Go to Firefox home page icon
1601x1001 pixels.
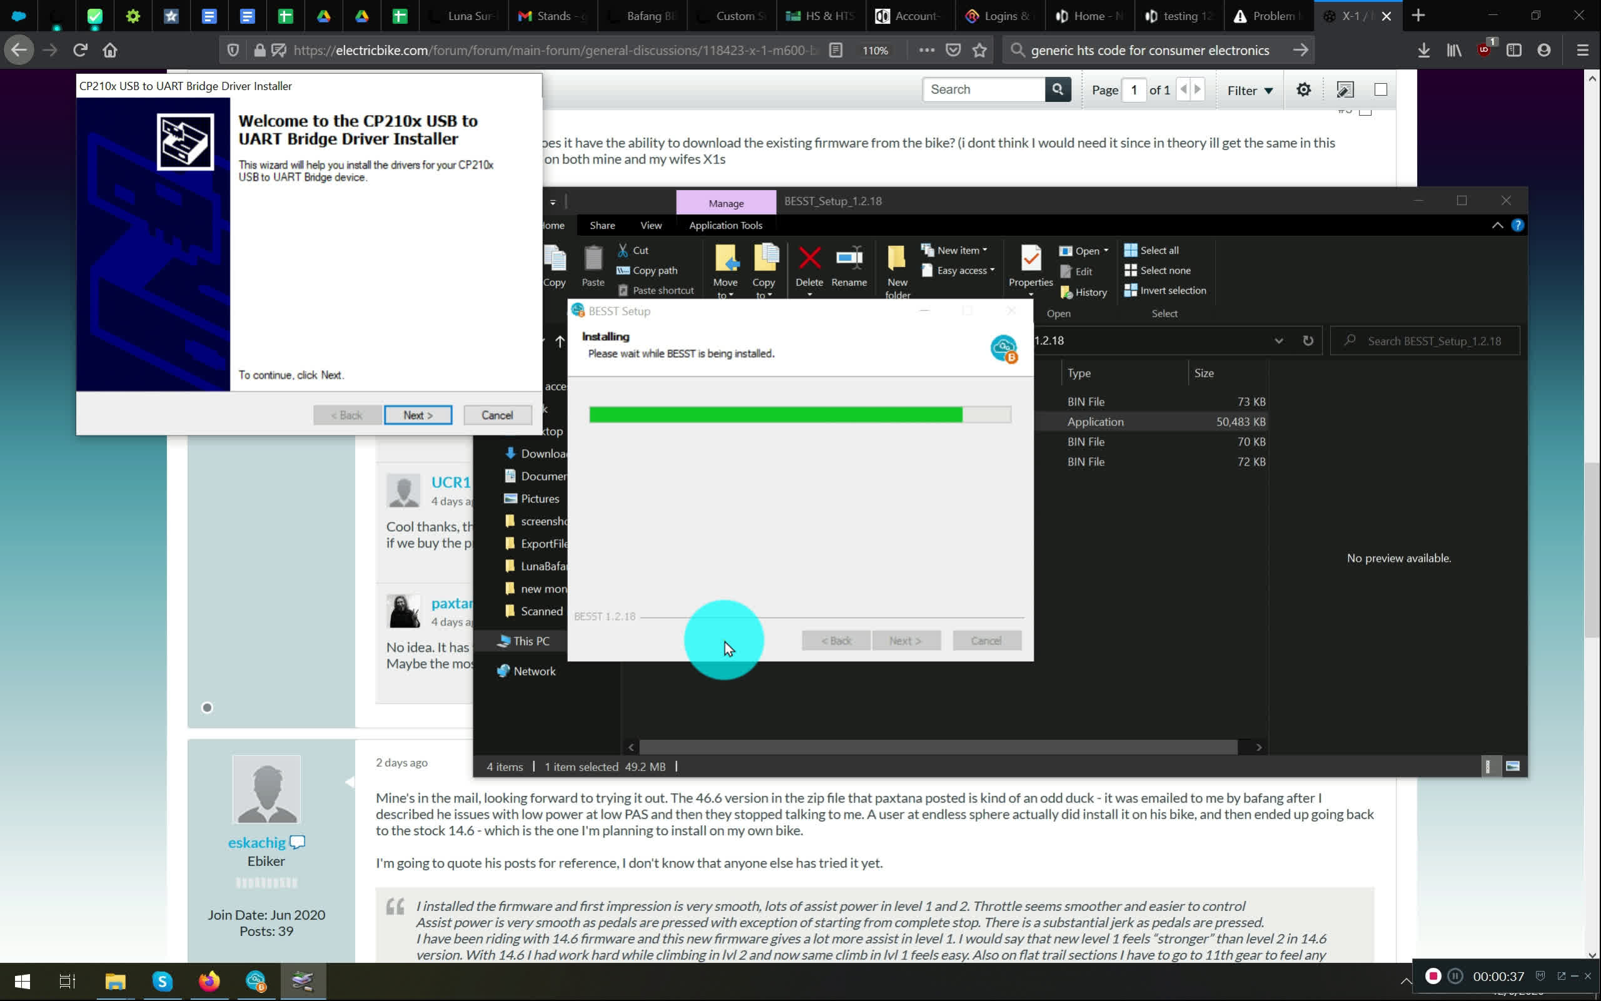tap(110, 50)
